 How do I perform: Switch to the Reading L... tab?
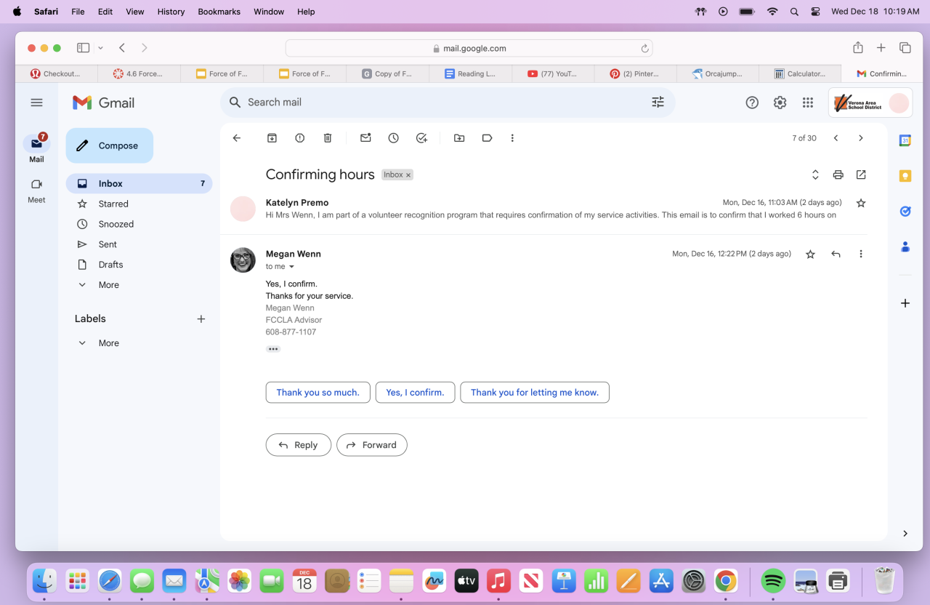pyautogui.click(x=470, y=73)
